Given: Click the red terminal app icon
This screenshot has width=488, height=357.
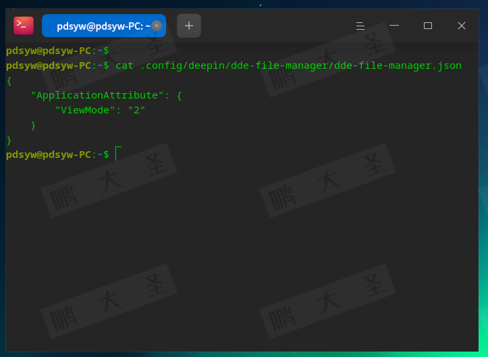Looking at the screenshot, I should pyautogui.click(x=24, y=26).
